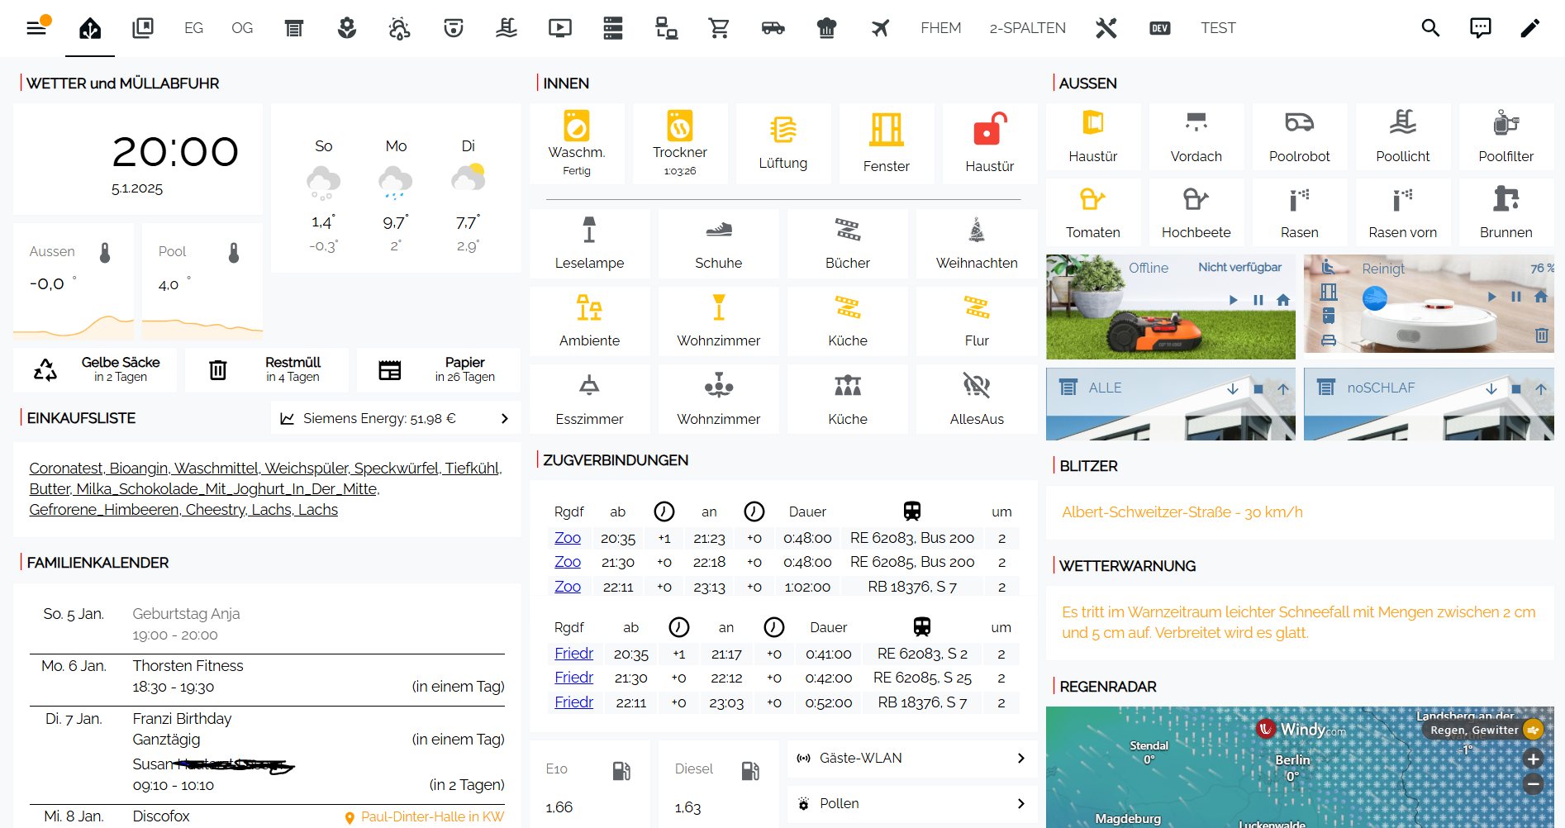Screen dimensions: 1565x828
Task: Open the chat message icon
Action: coord(1480,28)
